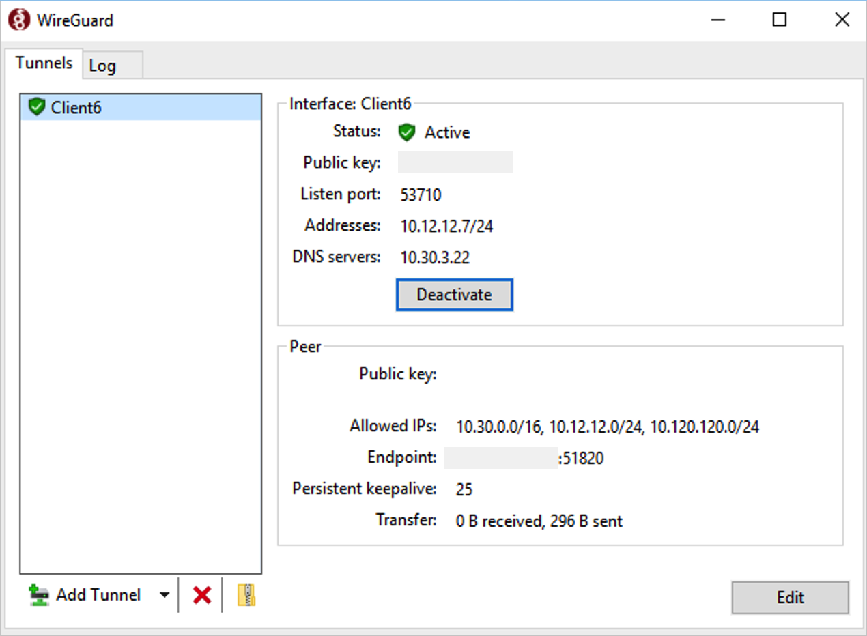Export tunnels using the zip archive icon

pos(246,595)
